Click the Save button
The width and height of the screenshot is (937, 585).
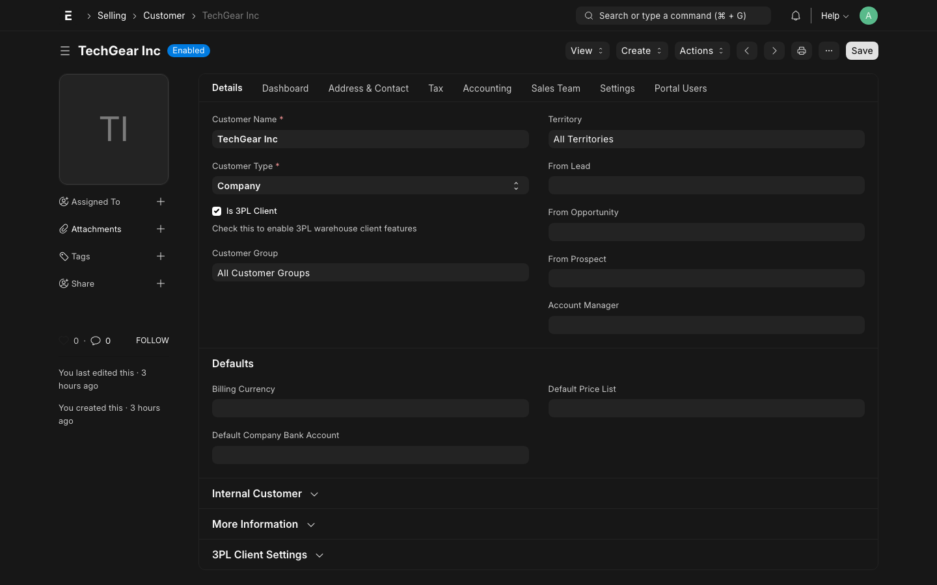pyautogui.click(x=862, y=51)
